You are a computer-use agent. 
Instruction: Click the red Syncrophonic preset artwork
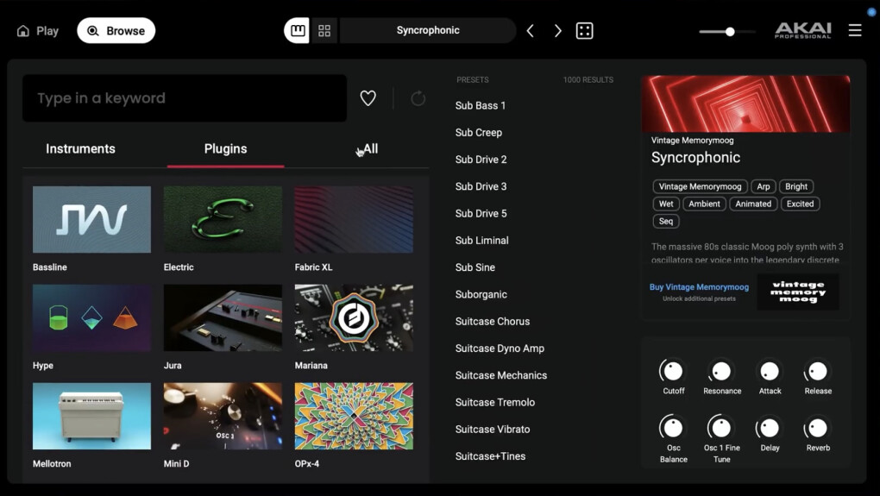745,104
